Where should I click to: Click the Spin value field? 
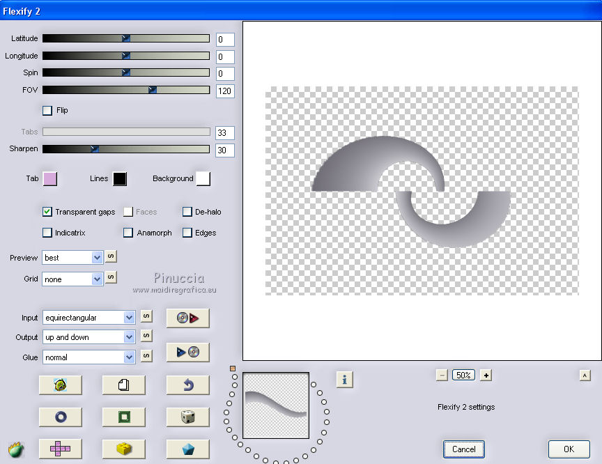pos(225,74)
